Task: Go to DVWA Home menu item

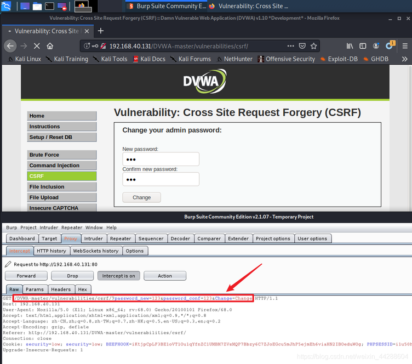Action: pyautogui.click(x=62, y=116)
